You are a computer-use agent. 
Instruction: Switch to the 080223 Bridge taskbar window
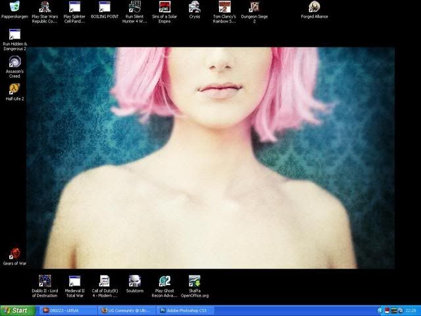pos(68,311)
